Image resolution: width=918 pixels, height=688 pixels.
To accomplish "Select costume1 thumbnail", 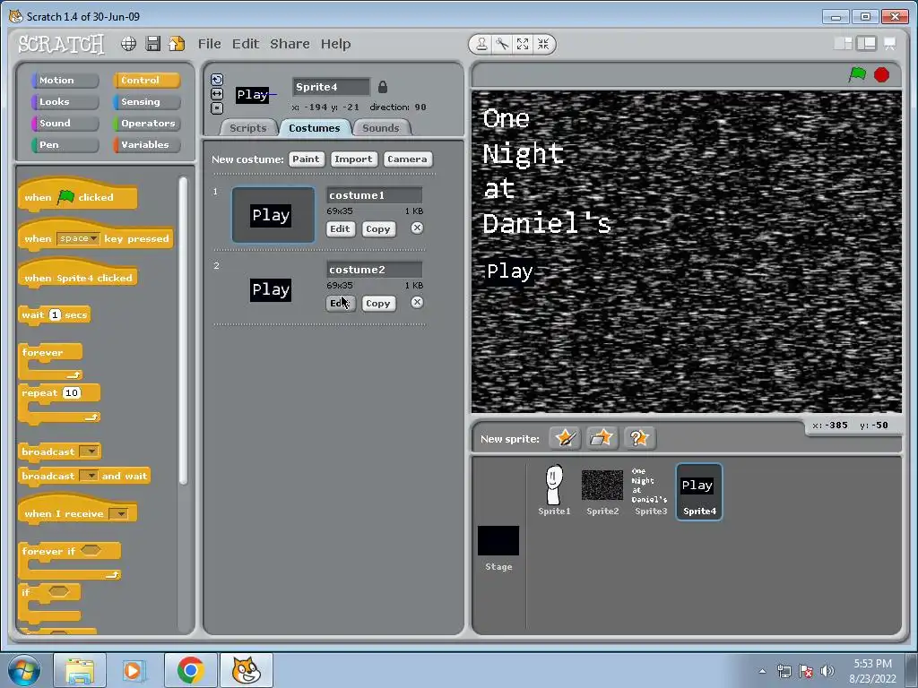I will tap(273, 215).
